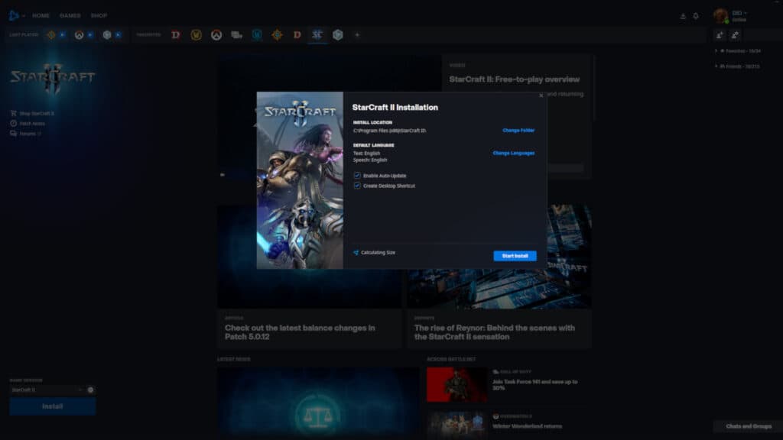
Task: Open the downloads icon in the top bar
Action: click(683, 15)
